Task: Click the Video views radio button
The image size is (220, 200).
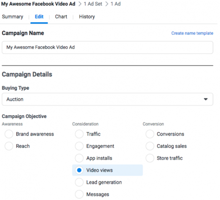Action: [x=79, y=170]
